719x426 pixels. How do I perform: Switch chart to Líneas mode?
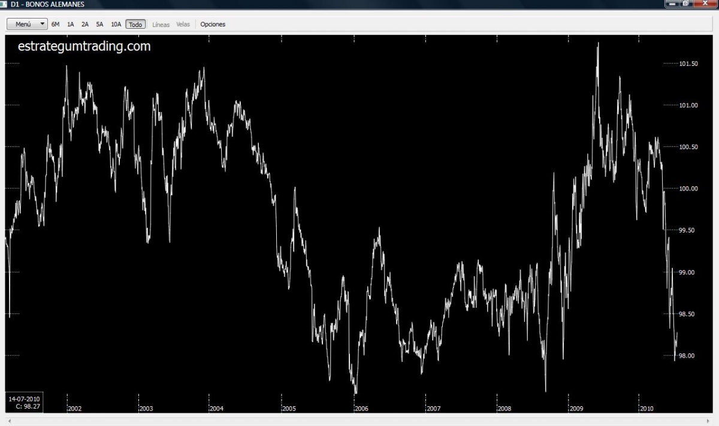pos(161,25)
